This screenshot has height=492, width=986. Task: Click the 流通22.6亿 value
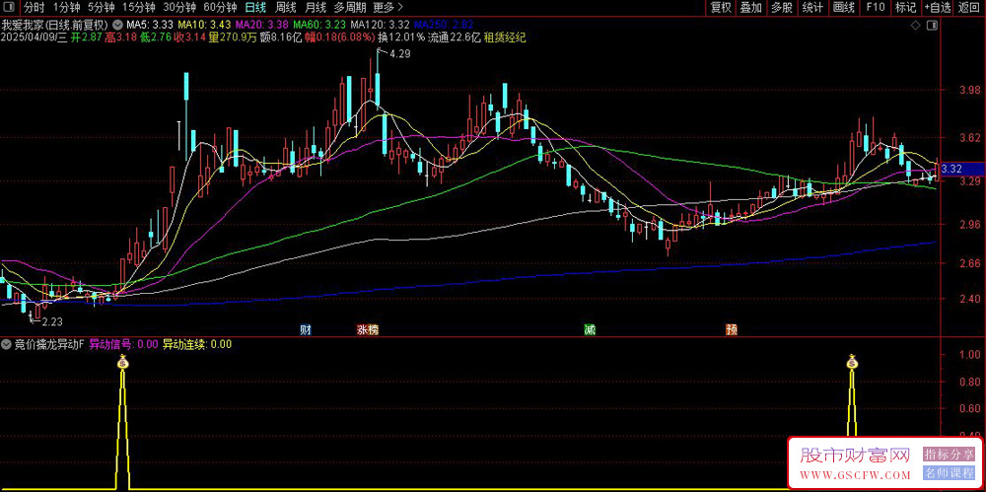455,37
